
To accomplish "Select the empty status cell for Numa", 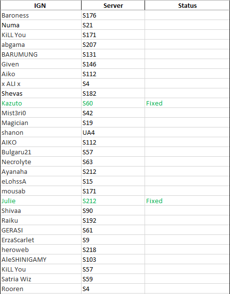I will pyautogui.click(x=187, y=25).
